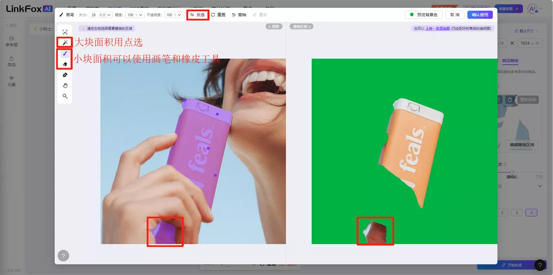Open the 大小 brush size dropdown
Image resolution: width=553 pixels, height=275 pixels.
[101, 15]
